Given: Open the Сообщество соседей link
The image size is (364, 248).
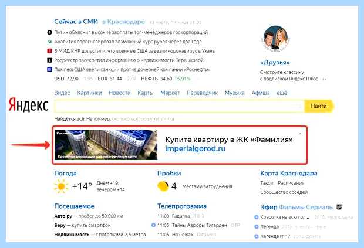Looking at the screenshot, I should pos(284,192).
